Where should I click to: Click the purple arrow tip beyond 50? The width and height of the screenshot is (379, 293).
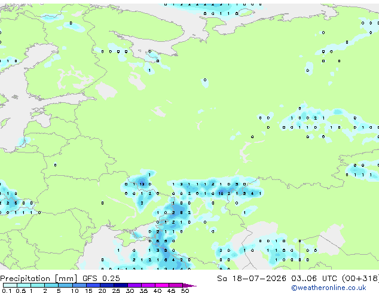click(189, 285)
